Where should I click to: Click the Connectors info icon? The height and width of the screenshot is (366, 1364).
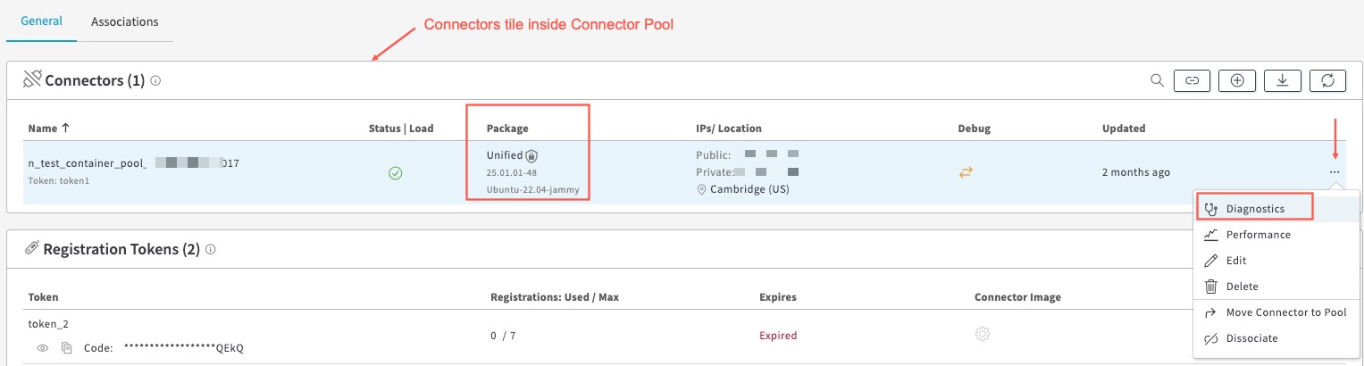click(x=155, y=81)
